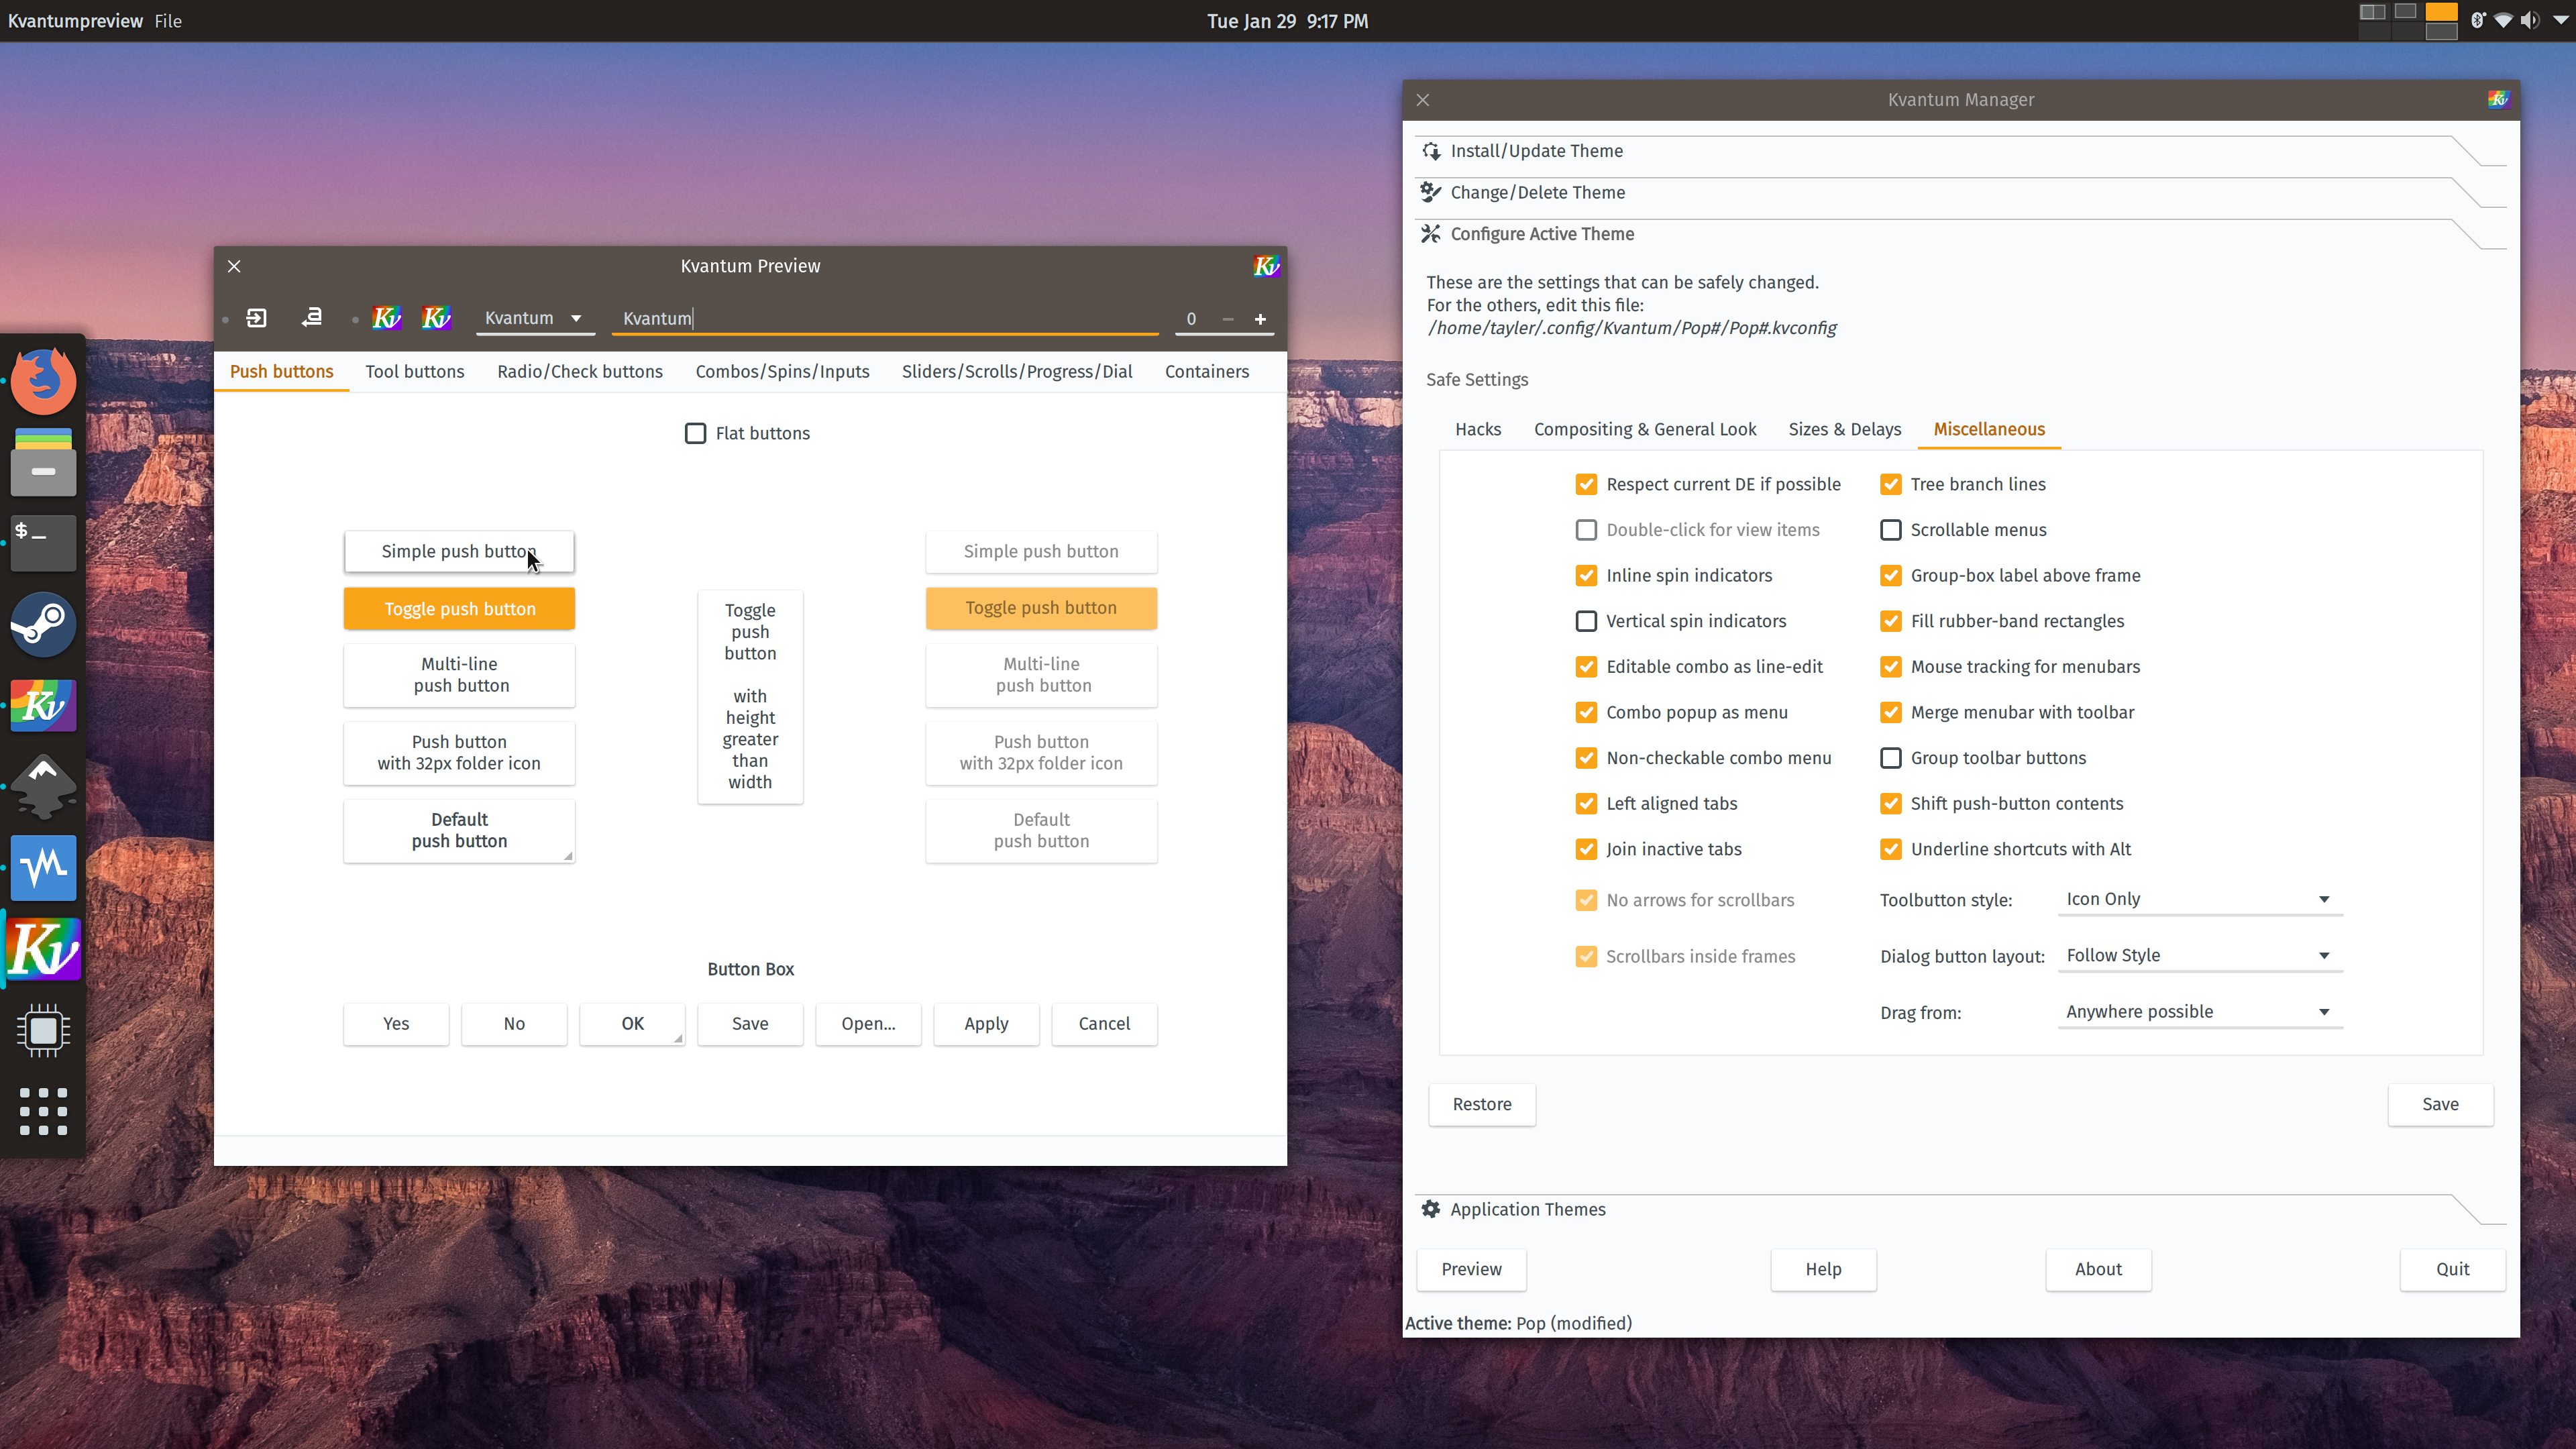Image resolution: width=2576 pixels, height=1449 pixels.
Task: Click the tall Toggle push button
Action: pos(750,696)
